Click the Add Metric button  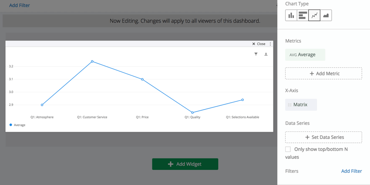point(323,74)
